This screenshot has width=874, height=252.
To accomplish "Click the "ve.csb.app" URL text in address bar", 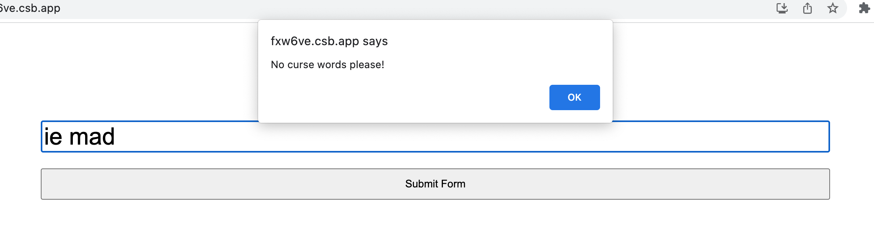I will (x=30, y=8).
